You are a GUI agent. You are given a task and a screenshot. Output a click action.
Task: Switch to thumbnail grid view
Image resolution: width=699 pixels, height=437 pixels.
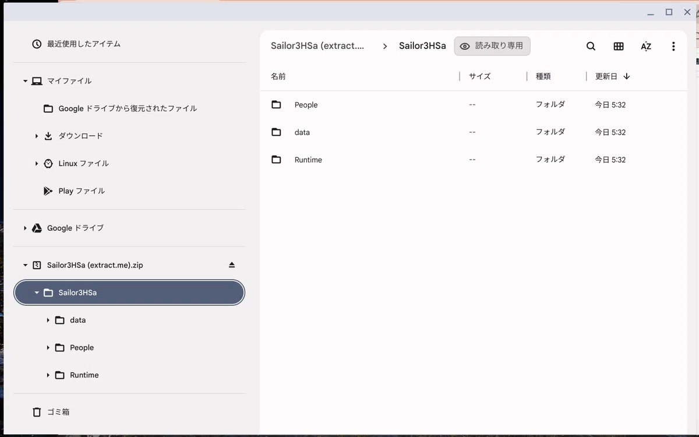pyautogui.click(x=619, y=46)
